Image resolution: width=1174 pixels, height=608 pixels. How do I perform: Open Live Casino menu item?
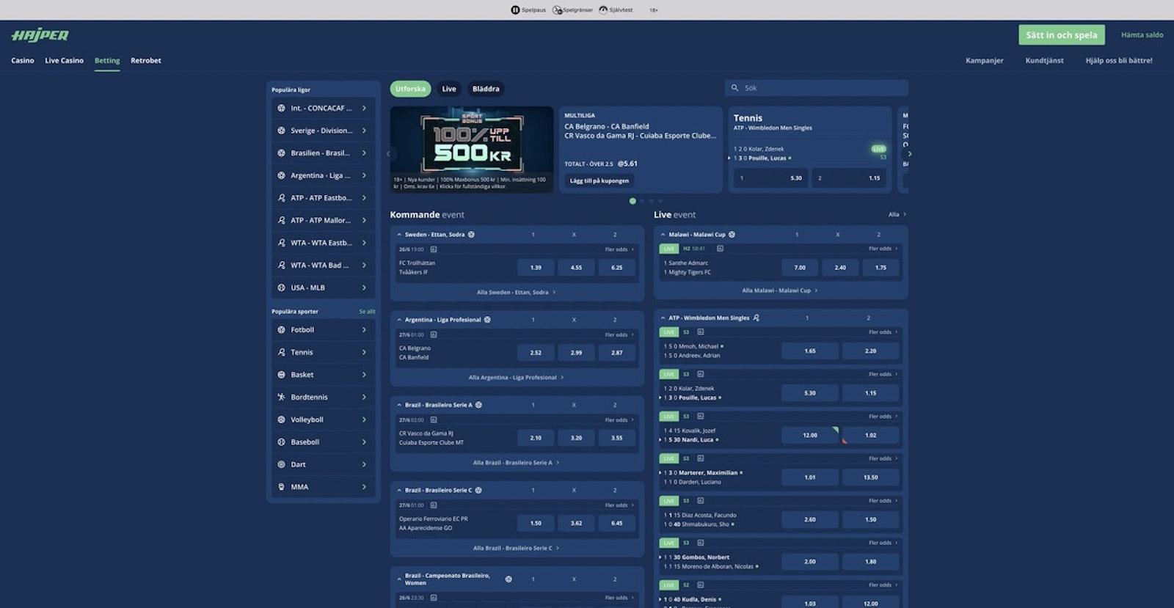(x=64, y=61)
